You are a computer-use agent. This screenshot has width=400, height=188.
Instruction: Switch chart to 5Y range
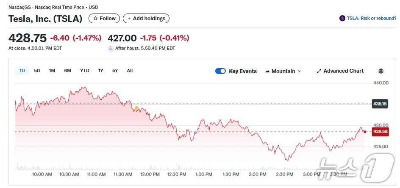click(115, 71)
